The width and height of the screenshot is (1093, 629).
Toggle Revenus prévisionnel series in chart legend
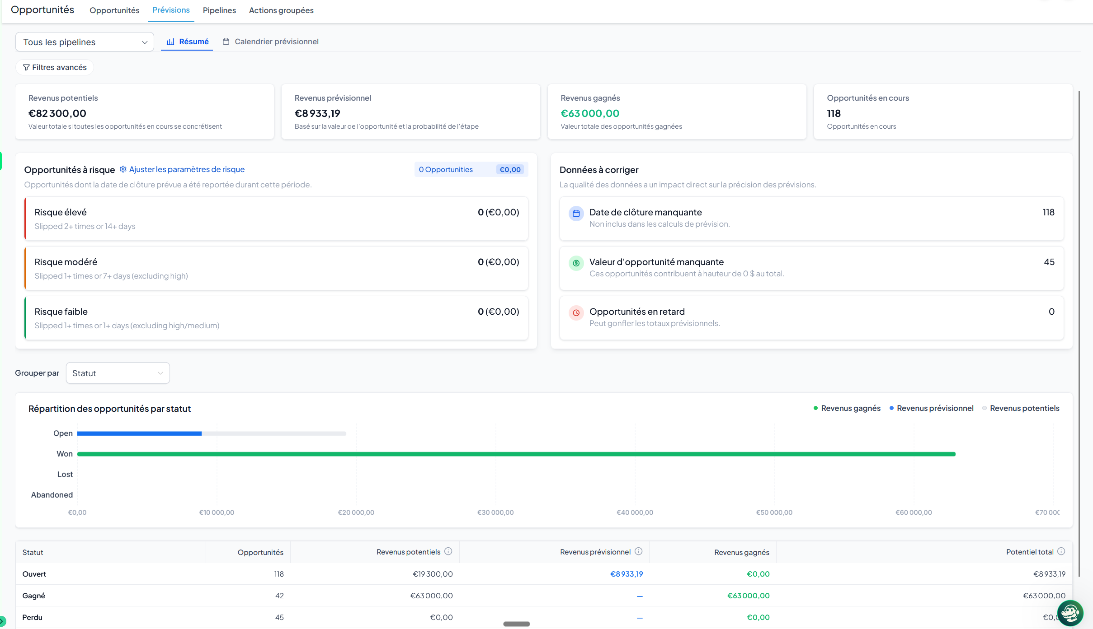[x=931, y=408]
